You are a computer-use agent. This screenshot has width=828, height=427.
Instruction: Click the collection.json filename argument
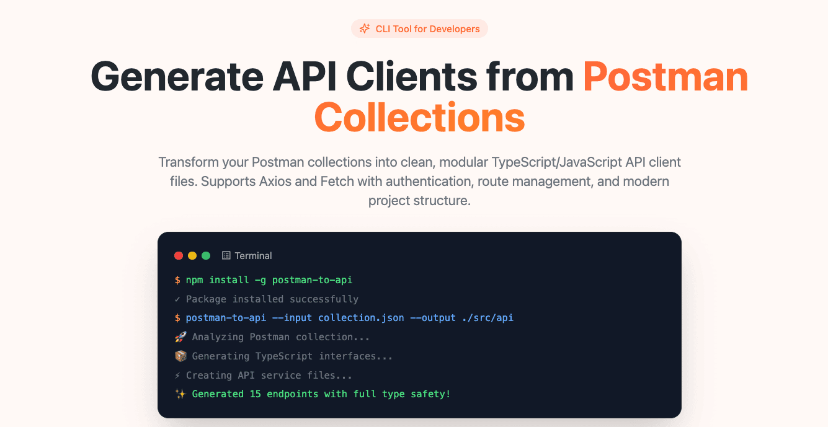tap(360, 317)
